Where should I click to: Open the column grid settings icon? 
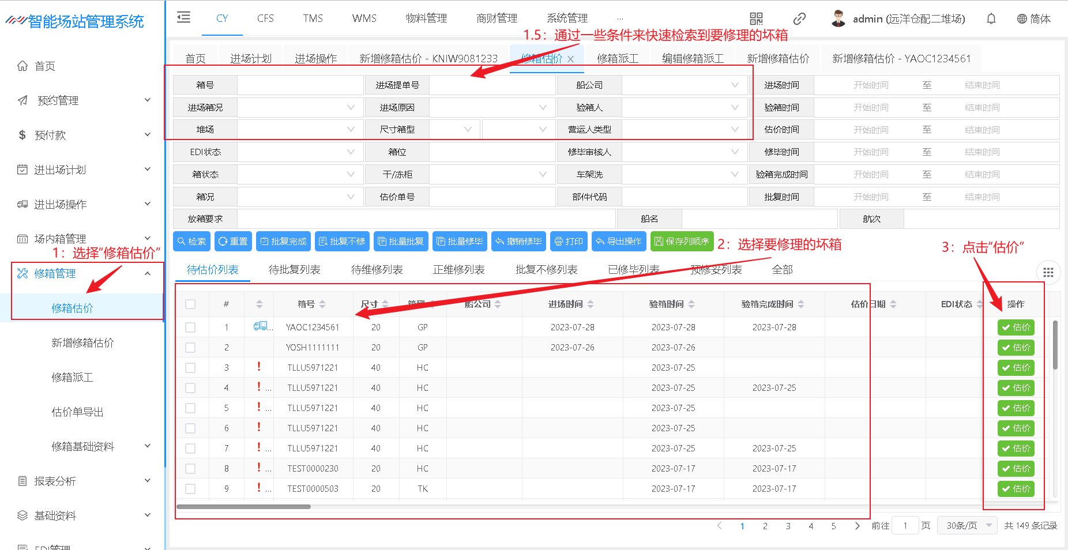1048,273
